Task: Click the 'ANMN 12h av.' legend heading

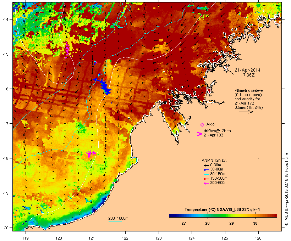Action: pyautogui.click(x=214, y=160)
